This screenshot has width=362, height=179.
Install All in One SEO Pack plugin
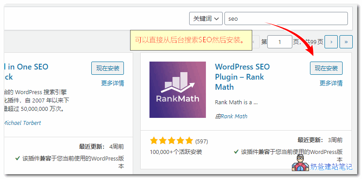(108, 68)
